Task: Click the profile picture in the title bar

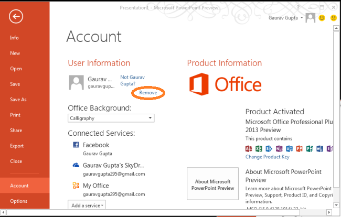Action: pos(311,18)
